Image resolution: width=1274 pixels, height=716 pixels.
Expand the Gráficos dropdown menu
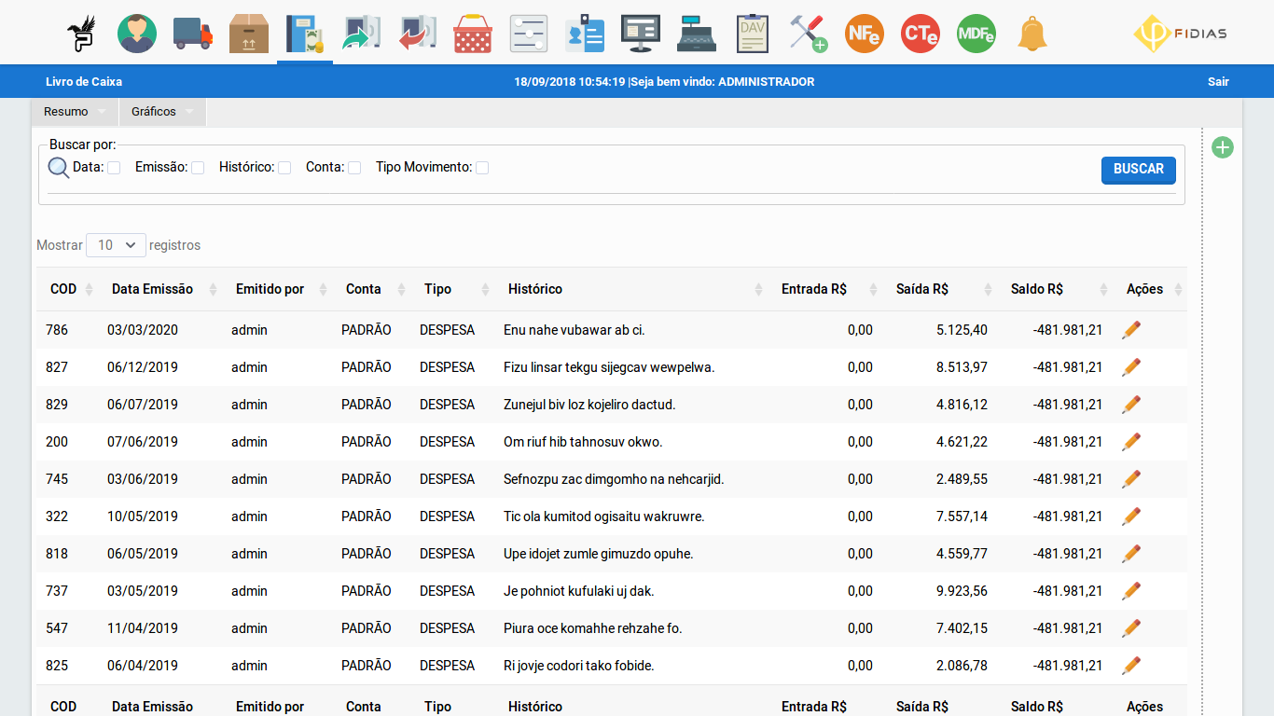(162, 112)
